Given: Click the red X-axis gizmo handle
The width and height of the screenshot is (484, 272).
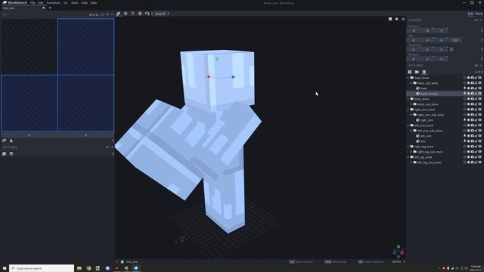Looking at the screenshot, I should [209, 77].
